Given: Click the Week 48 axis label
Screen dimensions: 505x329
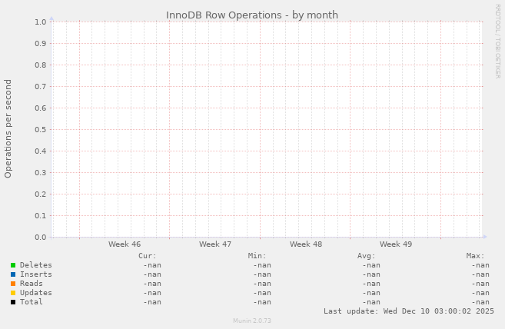Looking at the screenshot, I should pyautogui.click(x=306, y=244).
